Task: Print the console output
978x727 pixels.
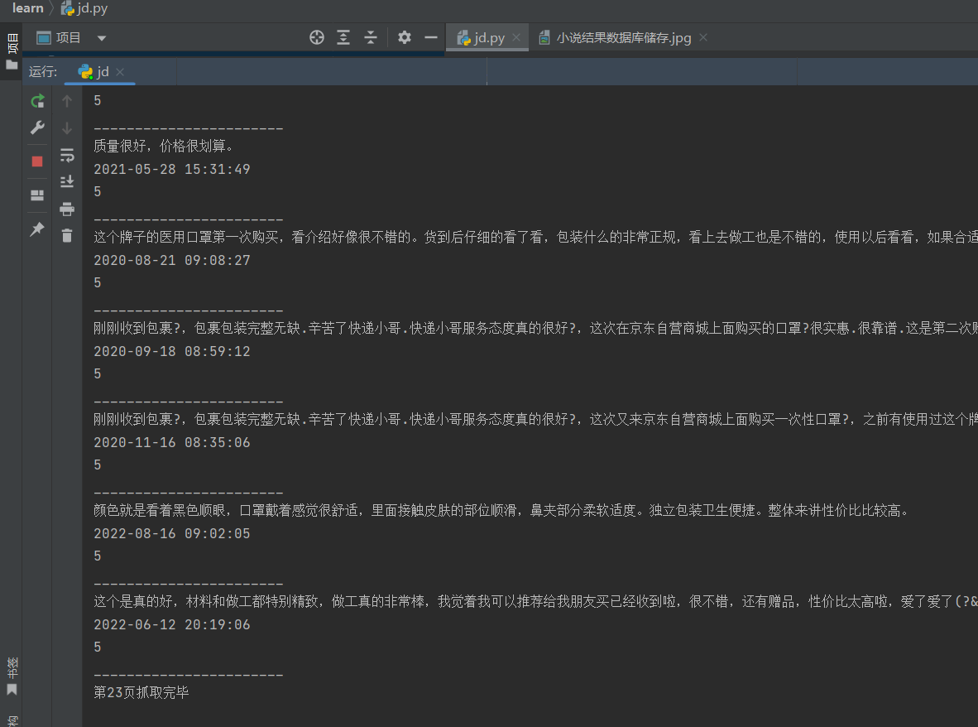Action: (x=67, y=209)
